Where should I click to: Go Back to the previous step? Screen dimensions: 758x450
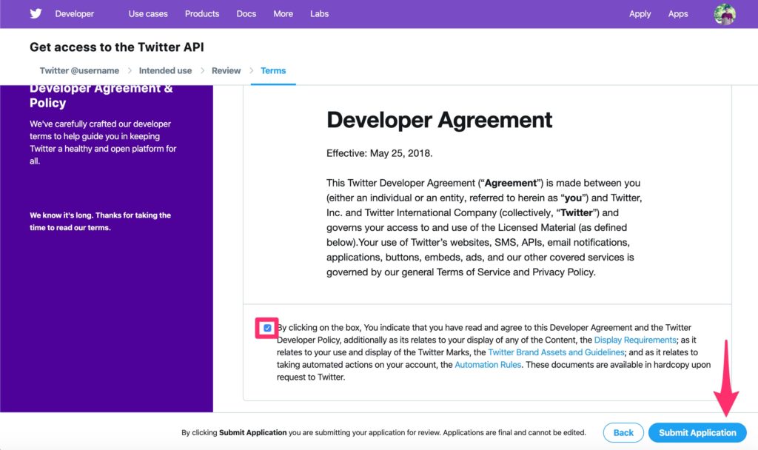(x=624, y=432)
